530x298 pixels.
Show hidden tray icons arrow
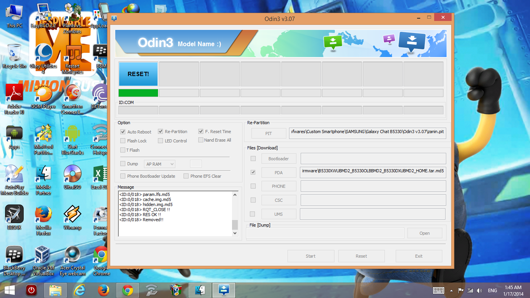(x=451, y=290)
